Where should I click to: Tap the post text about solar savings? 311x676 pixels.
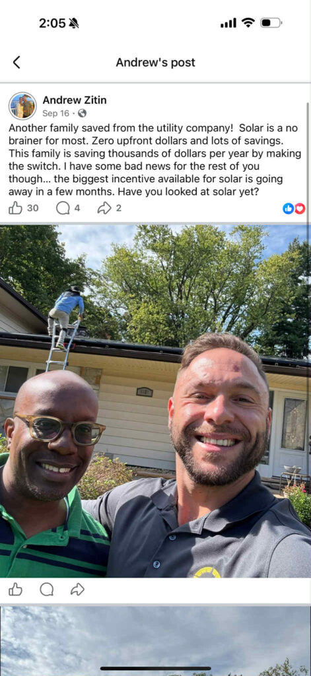click(x=155, y=160)
